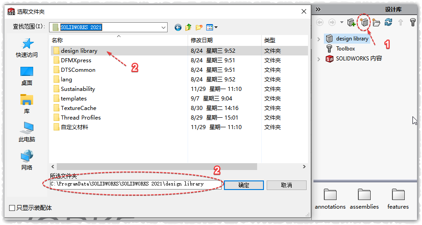Expand design library tree node
This screenshot has height=225, width=422.
coord(318,39)
